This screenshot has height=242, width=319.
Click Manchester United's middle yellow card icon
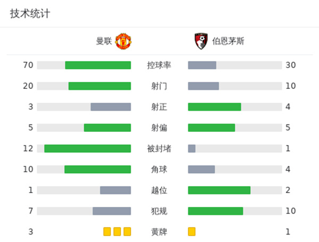pos(117,231)
